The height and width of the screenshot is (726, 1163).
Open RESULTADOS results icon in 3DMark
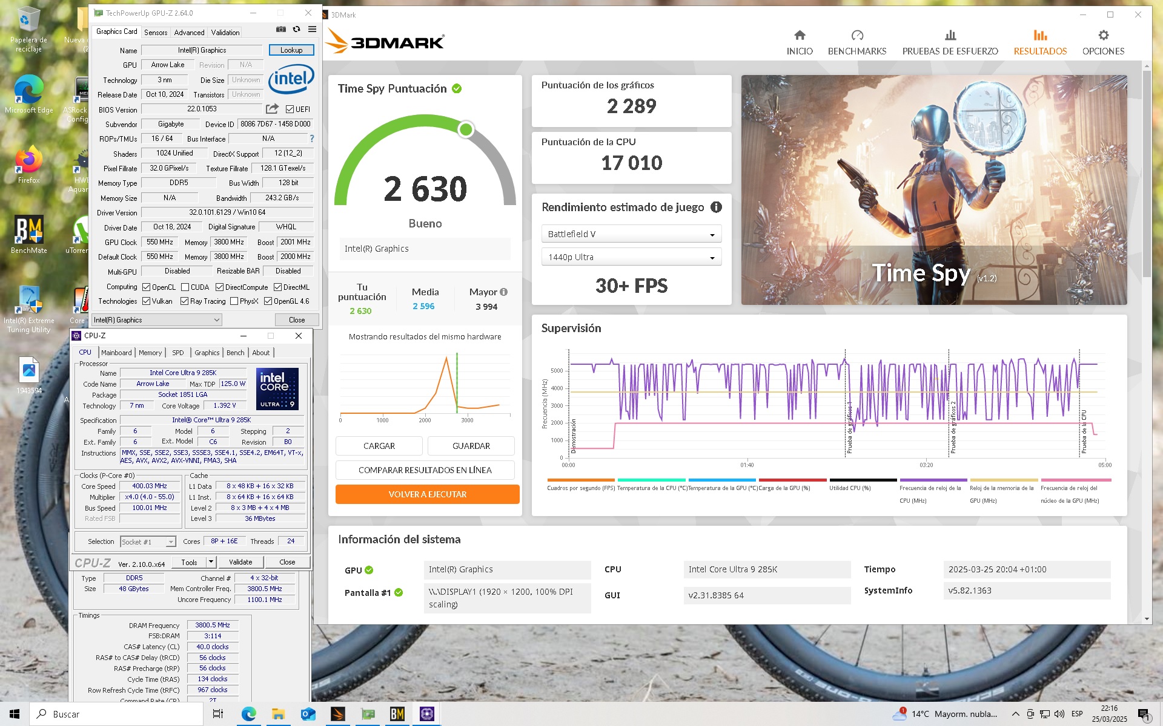click(x=1040, y=35)
